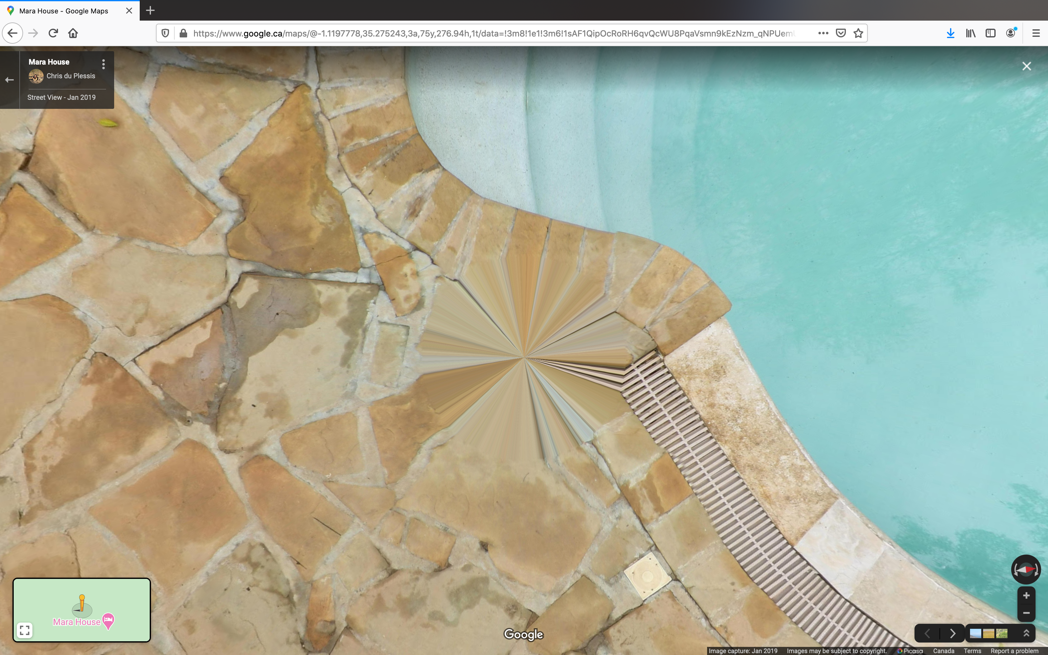Zoom in with the plus button

1026,596
